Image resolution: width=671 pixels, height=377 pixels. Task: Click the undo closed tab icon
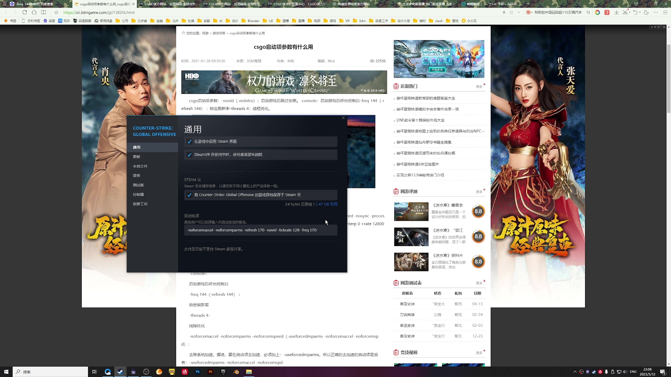635,12
